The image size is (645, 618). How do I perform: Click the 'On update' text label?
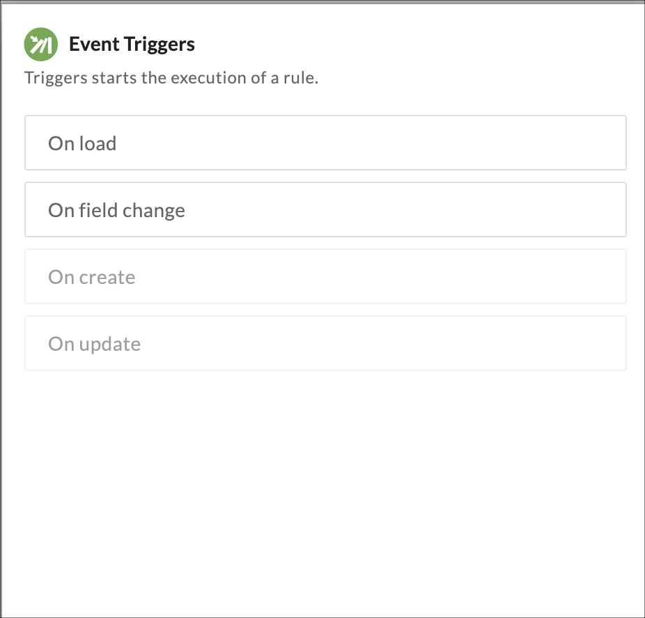[94, 344]
